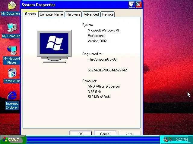The image size is (193, 144).
Task: Click the "Computer:" label
Action: tap(90, 81)
